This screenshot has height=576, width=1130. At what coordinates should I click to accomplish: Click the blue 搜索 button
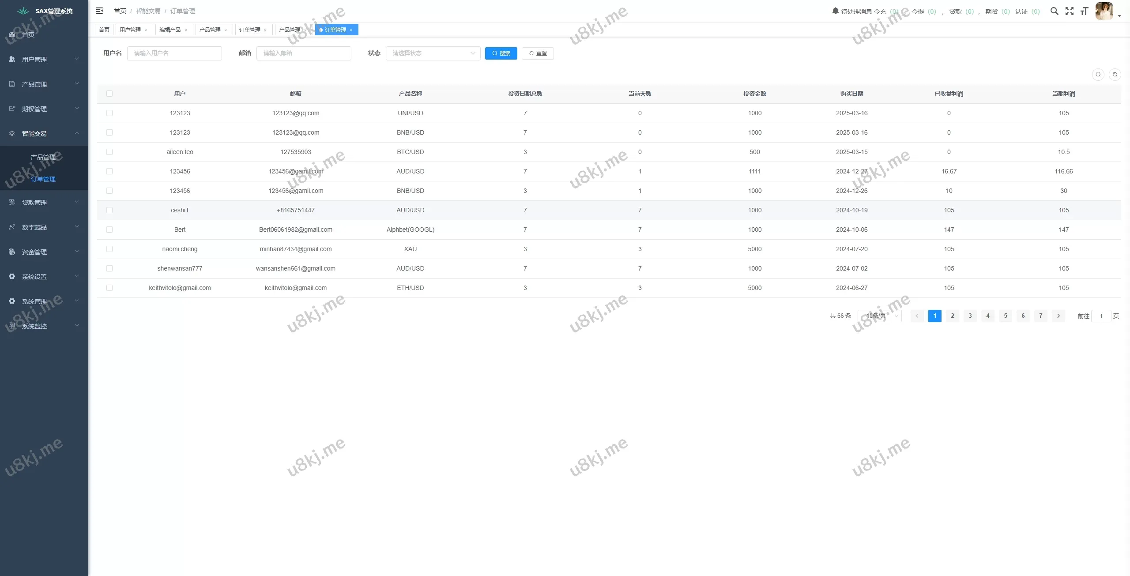click(x=501, y=53)
